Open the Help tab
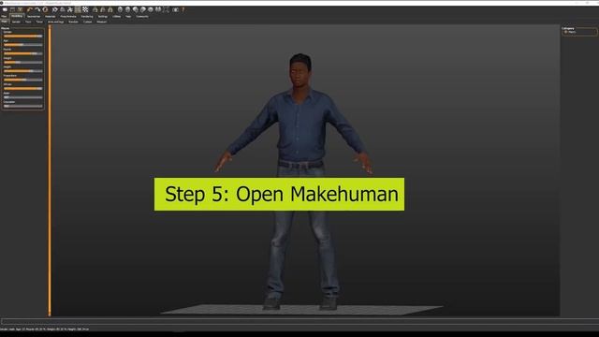This screenshot has height=337, width=599. [128, 17]
